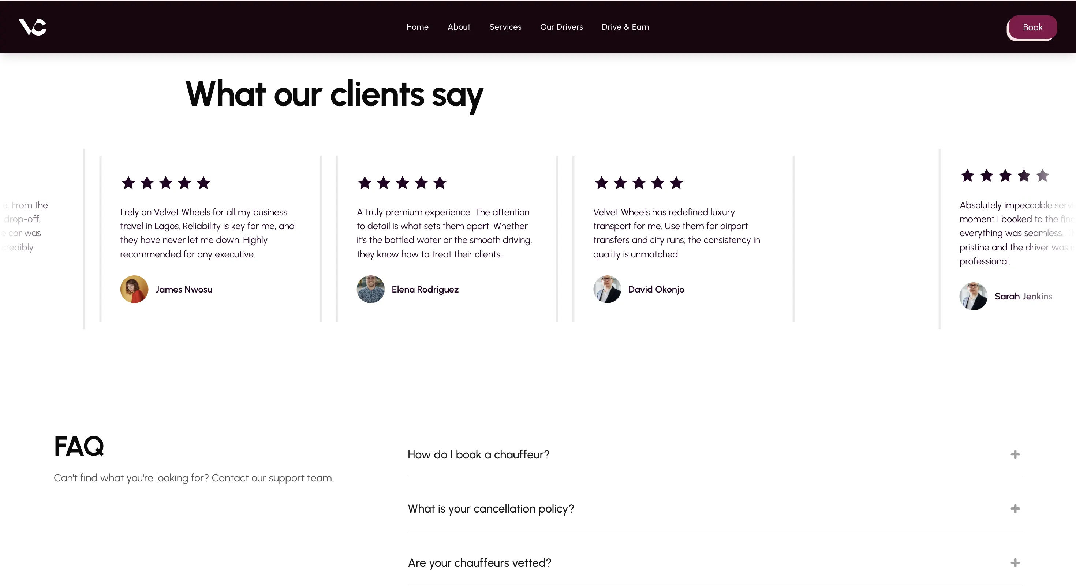Open the Drive & Earn page
Screen dimensions: 1076x588
(625, 27)
